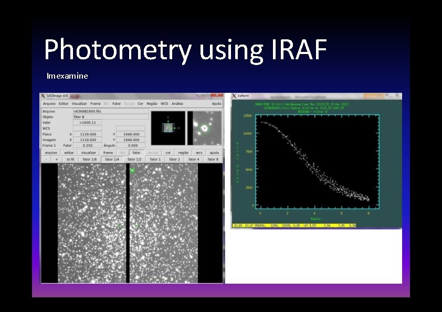Set zoom with the fator 1 button
Screen dimensions: 442x312
pyautogui.click(x=155, y=159)
